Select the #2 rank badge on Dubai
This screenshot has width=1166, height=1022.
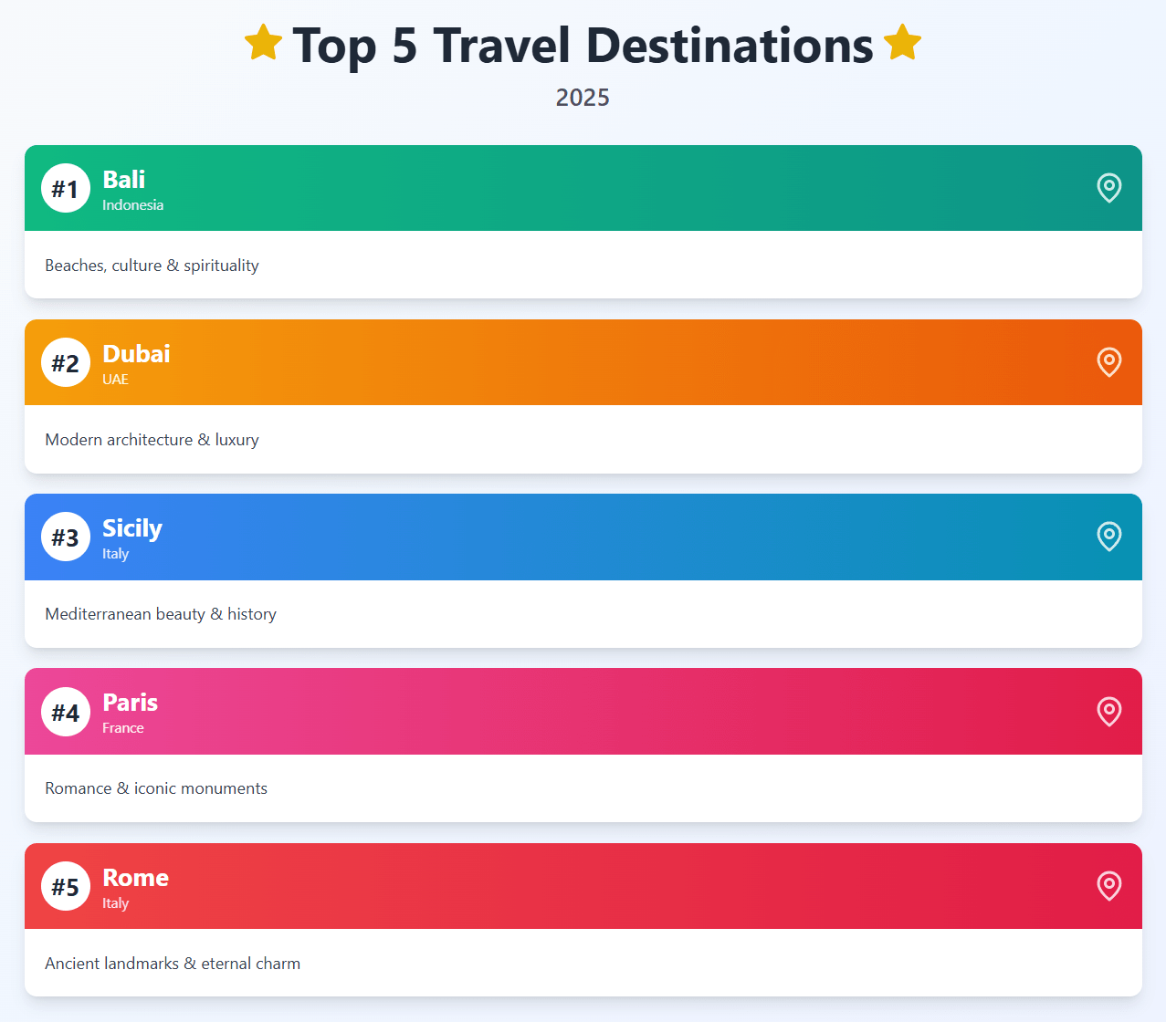tap(66, 362)
